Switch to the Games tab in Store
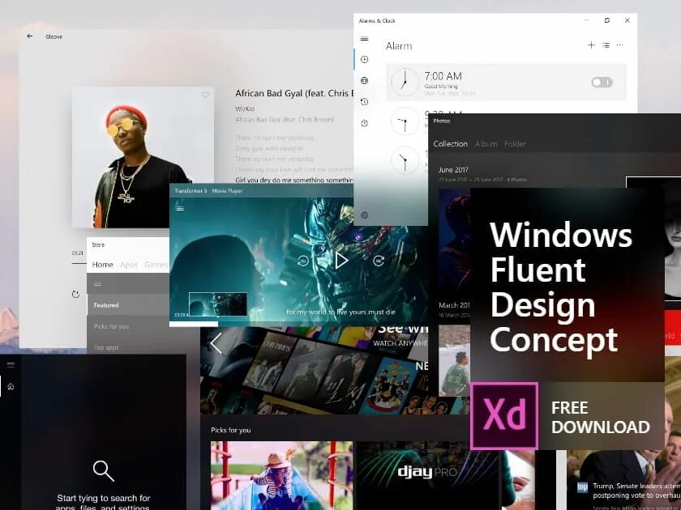This screenshot has width=681, height=510. pyautogui.click(x=156, y=265)
